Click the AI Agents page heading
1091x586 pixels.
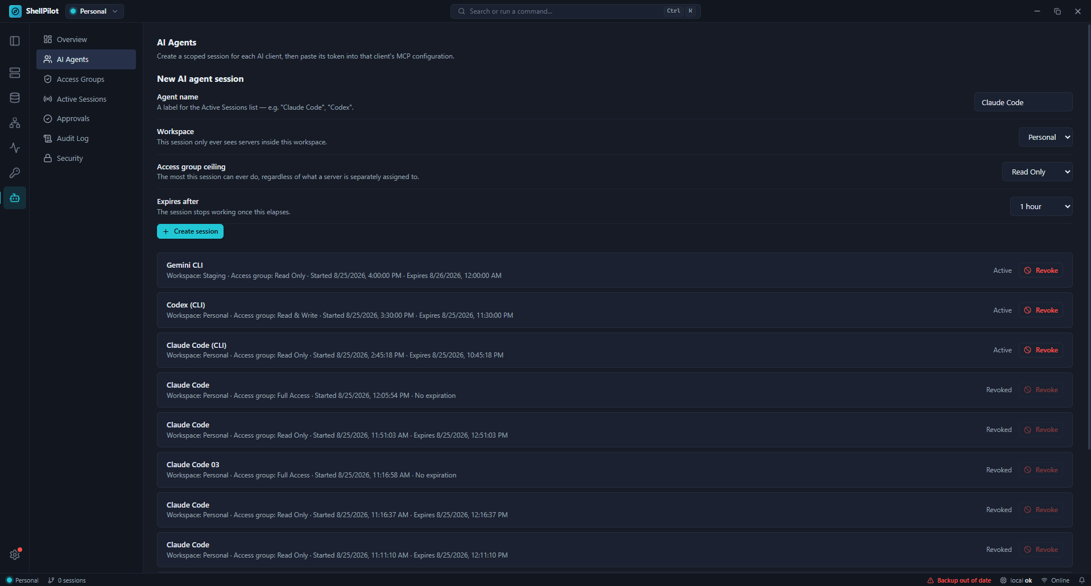[x=177, y=43]
